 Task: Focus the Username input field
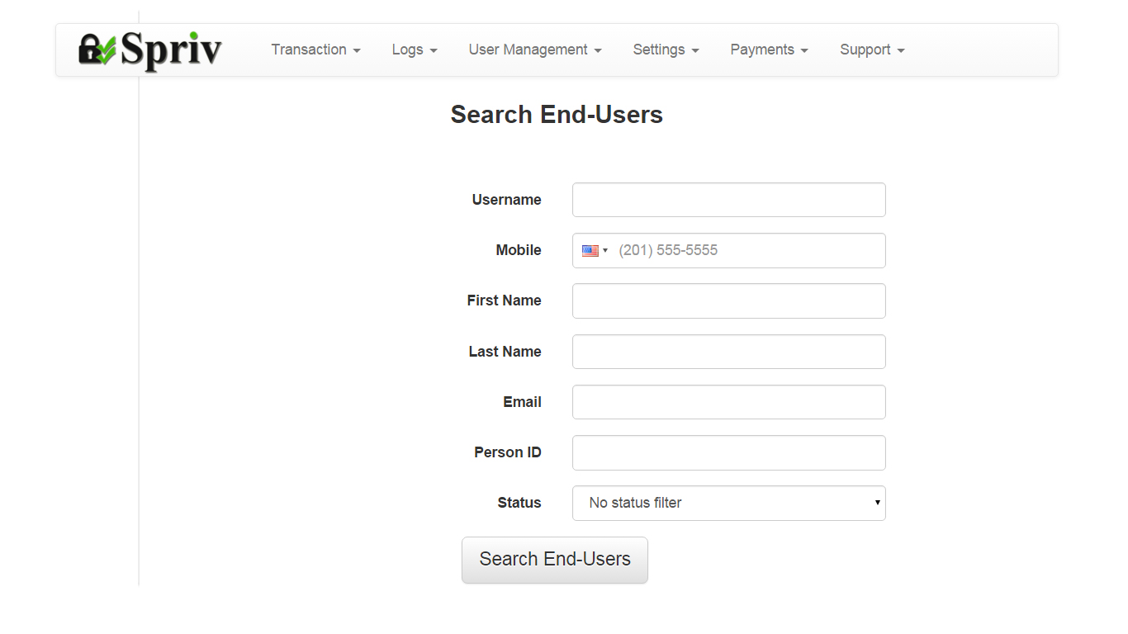pos(729,200)
